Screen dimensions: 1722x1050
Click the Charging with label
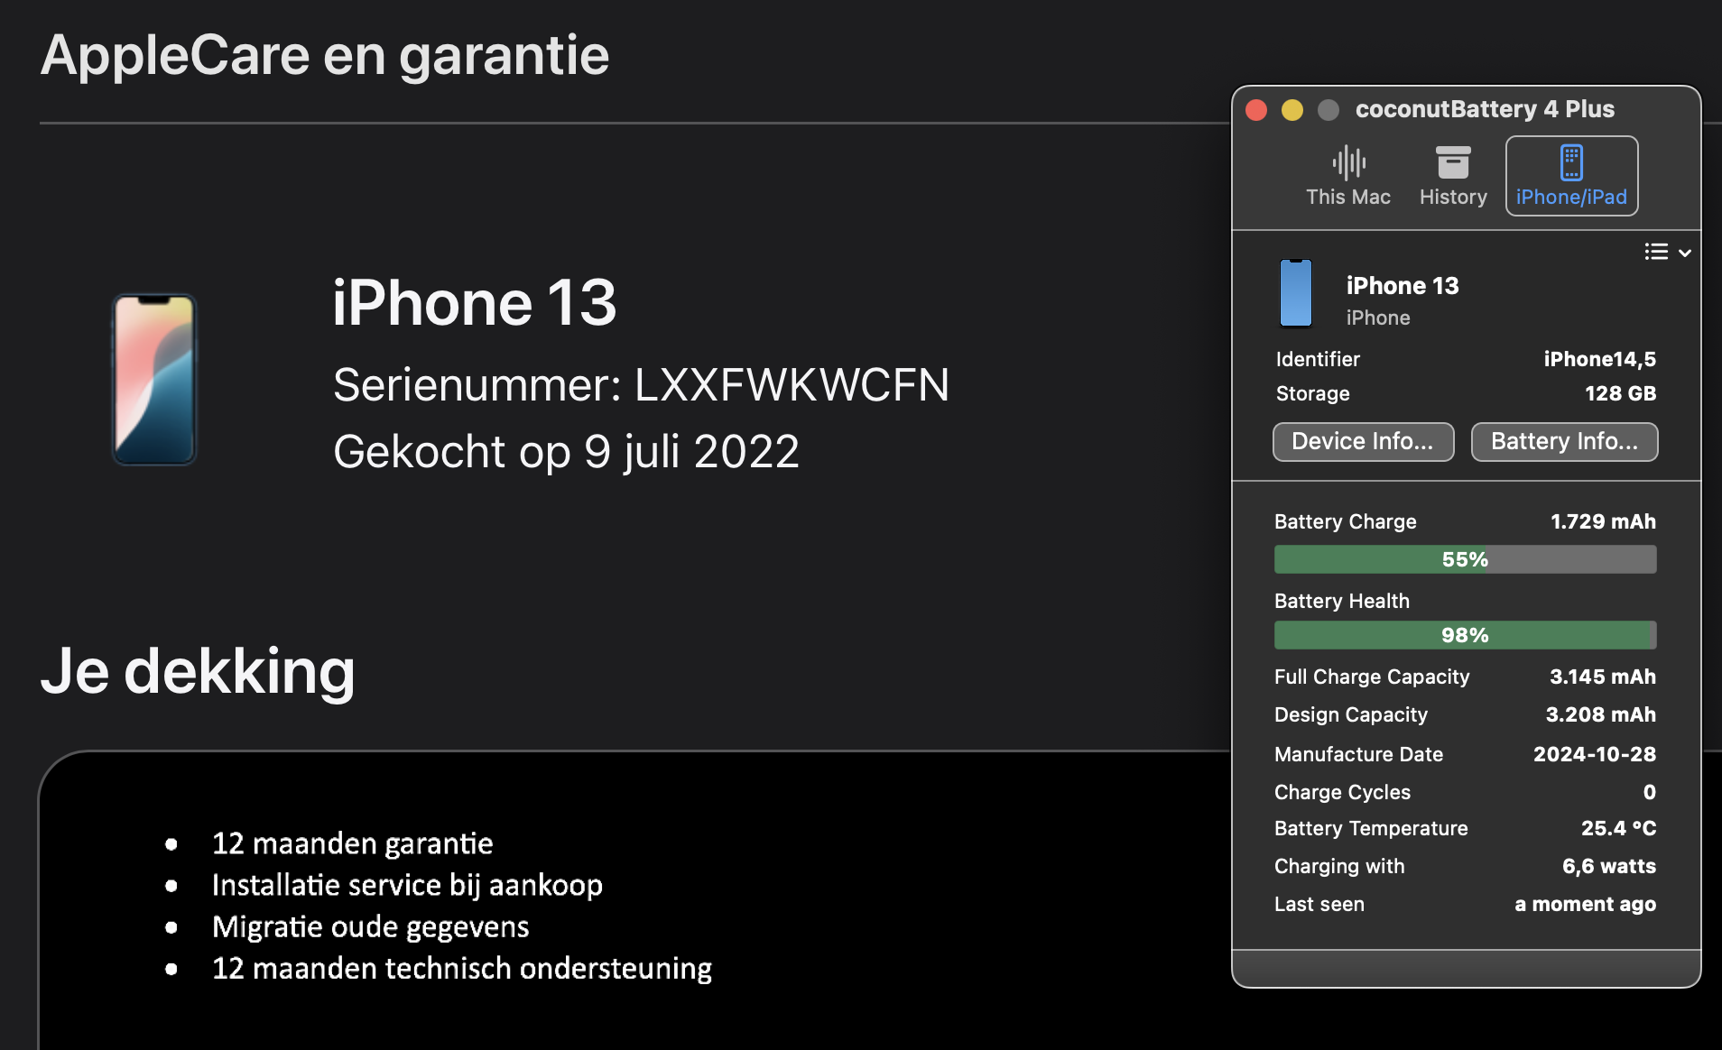click(1339, 866)
